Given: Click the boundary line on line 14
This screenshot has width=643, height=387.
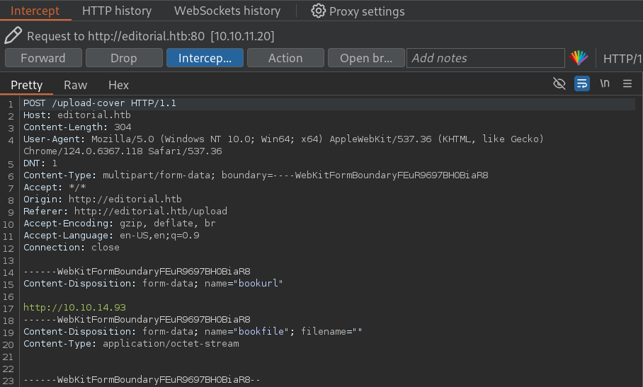Looking at the screenshot, I should point(137,272).
